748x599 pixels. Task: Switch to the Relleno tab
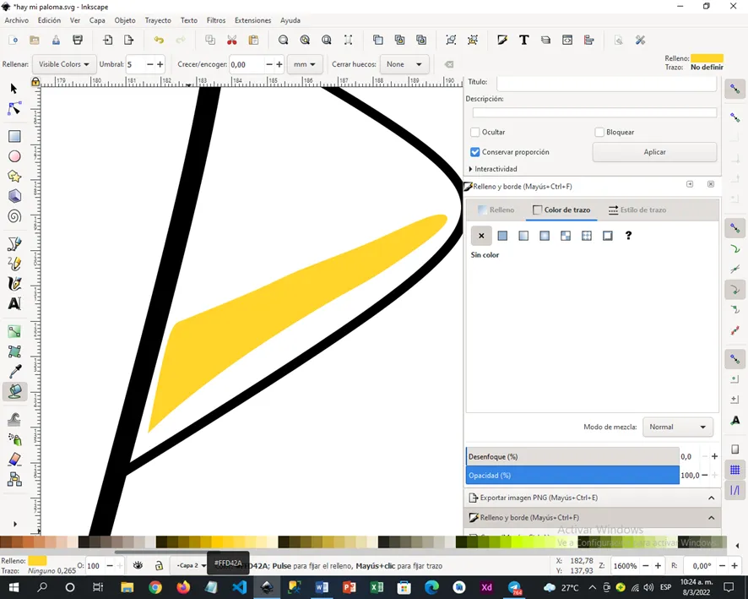496,210
